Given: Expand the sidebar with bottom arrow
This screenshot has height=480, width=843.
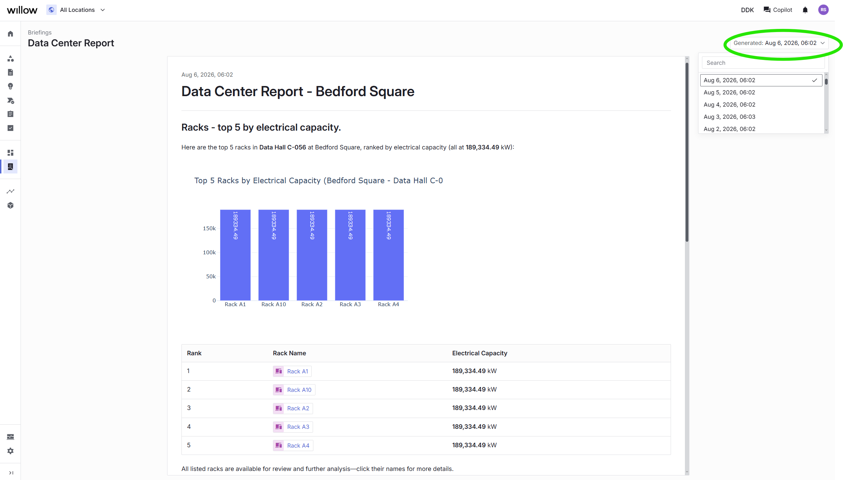Looking at the screenshot, I should coord(11,473).
